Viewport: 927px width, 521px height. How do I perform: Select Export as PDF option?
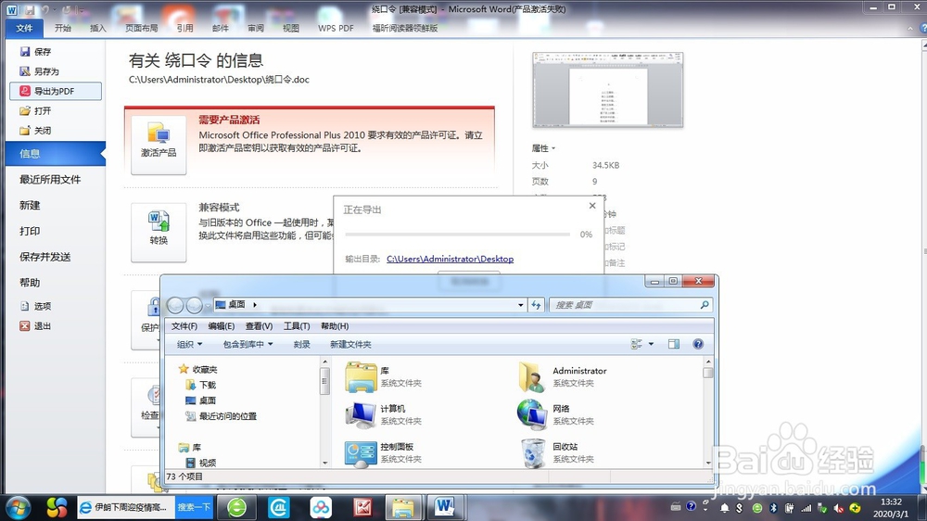(56, 91)
